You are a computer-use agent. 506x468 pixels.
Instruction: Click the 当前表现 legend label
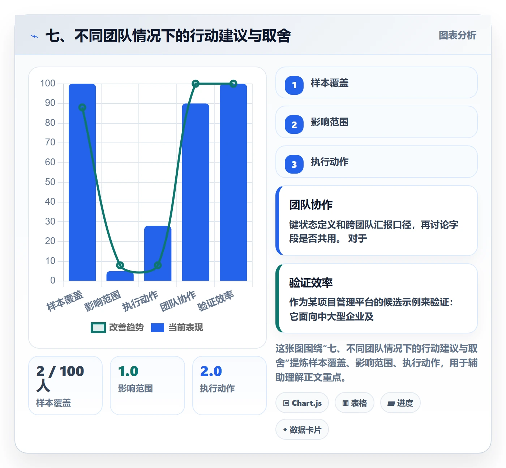point(186,327)
